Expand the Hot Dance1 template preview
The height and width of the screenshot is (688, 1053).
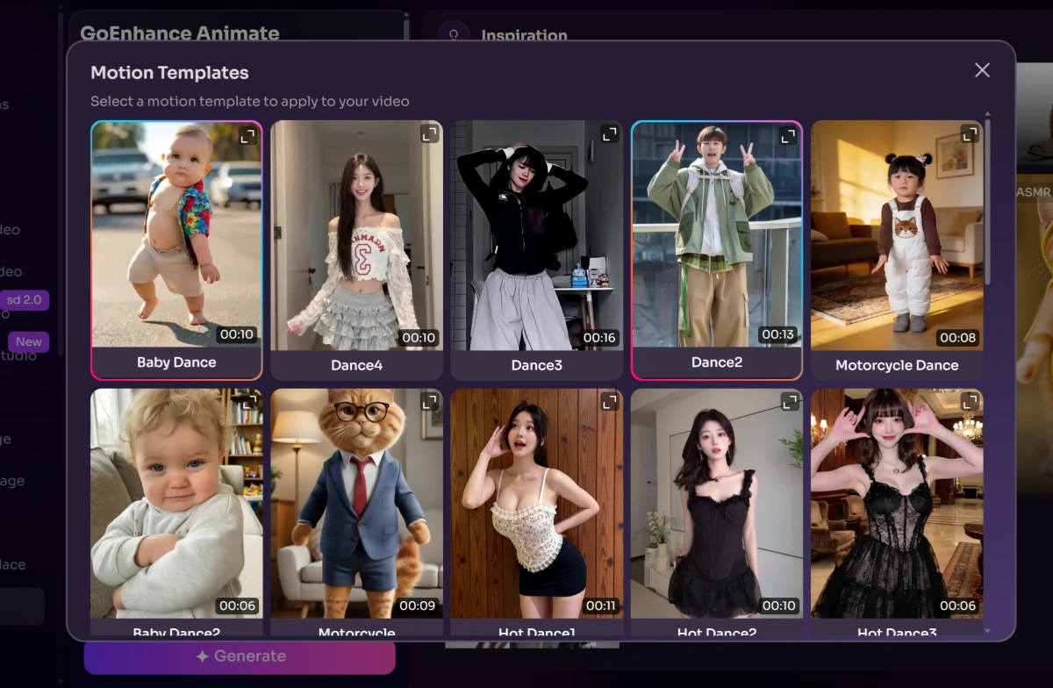click(x=609, y=402)
